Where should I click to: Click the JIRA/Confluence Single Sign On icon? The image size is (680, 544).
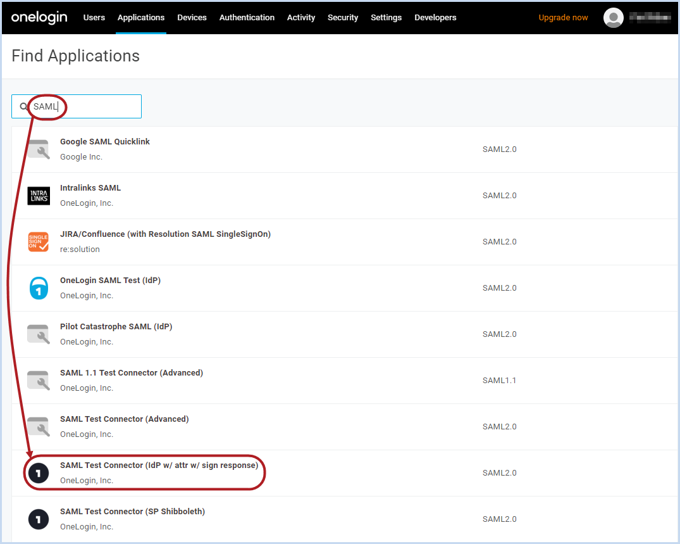(39, 242)
